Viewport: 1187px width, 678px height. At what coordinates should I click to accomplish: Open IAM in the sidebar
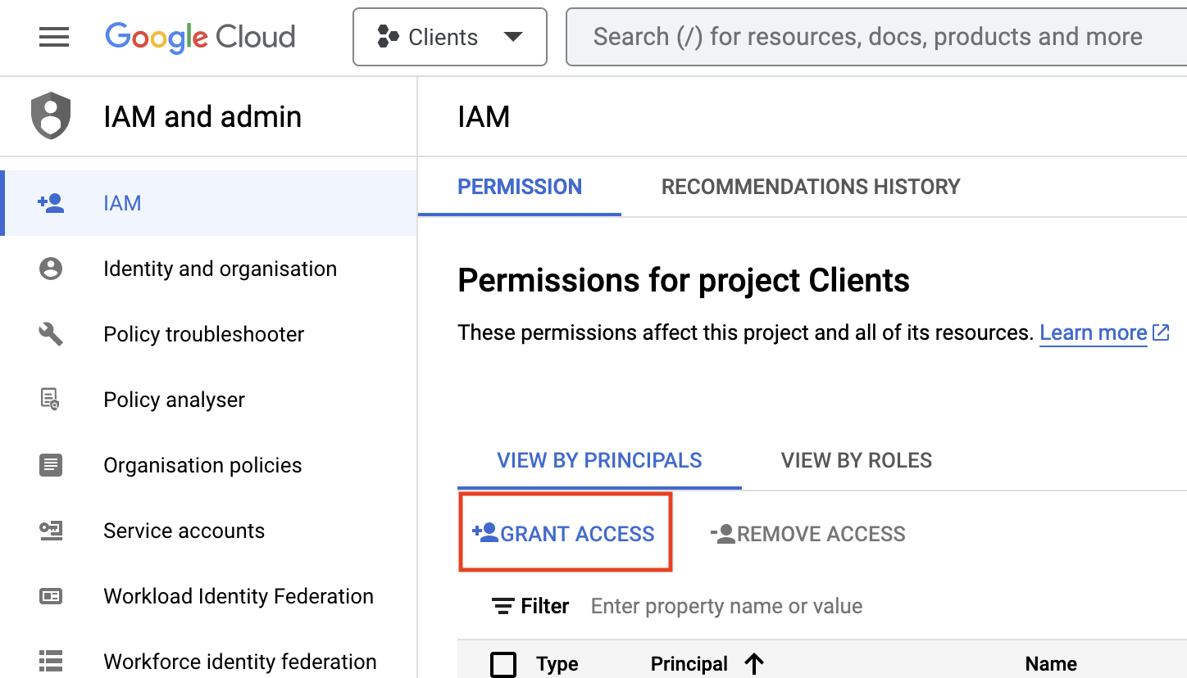click(208, 203)
